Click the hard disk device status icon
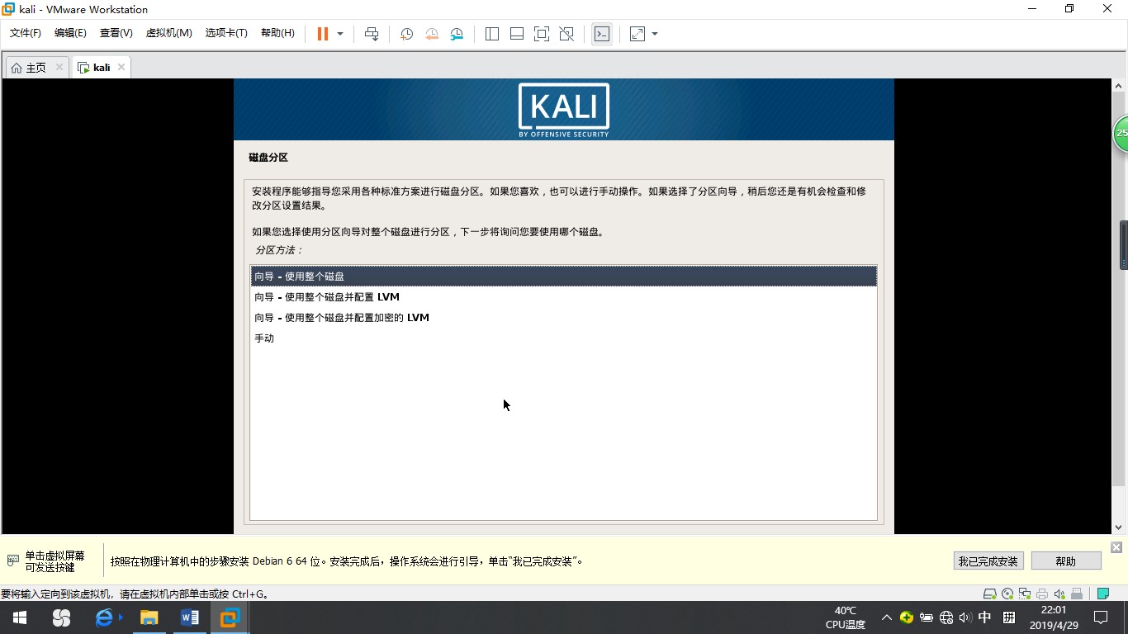The height and width of the screenshot is (634, 1128). click(989, 594)
